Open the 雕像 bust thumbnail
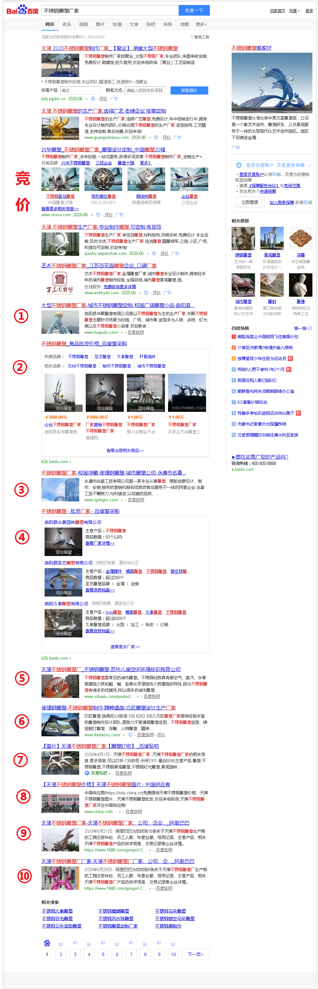Viewport: 318px width, 989px height. (x=301, y=285)
